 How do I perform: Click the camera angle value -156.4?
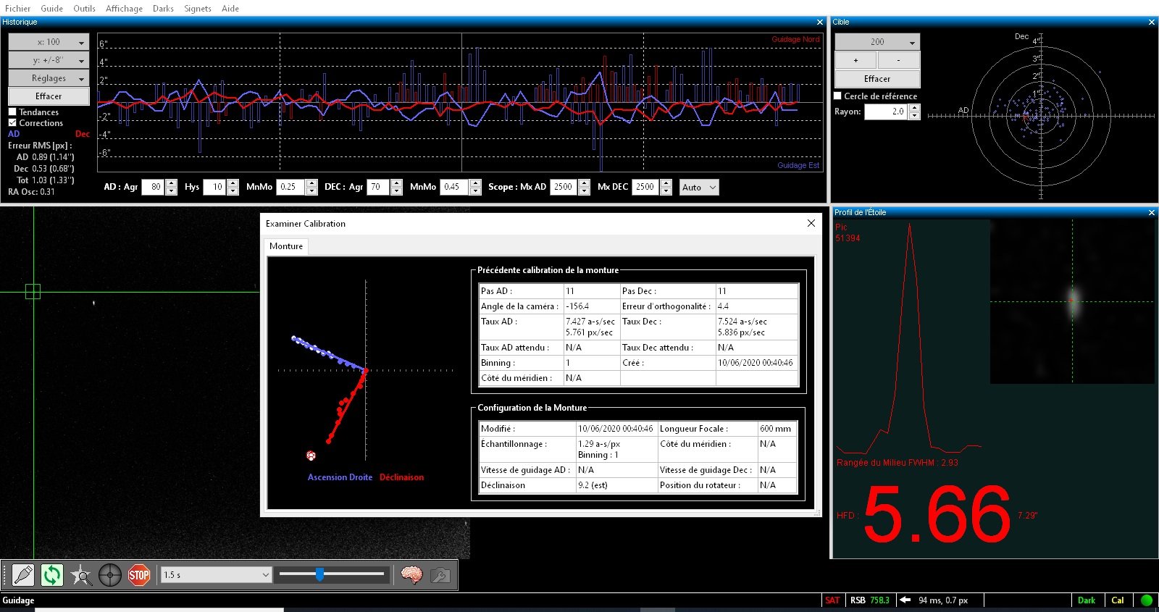pos(577,306)
